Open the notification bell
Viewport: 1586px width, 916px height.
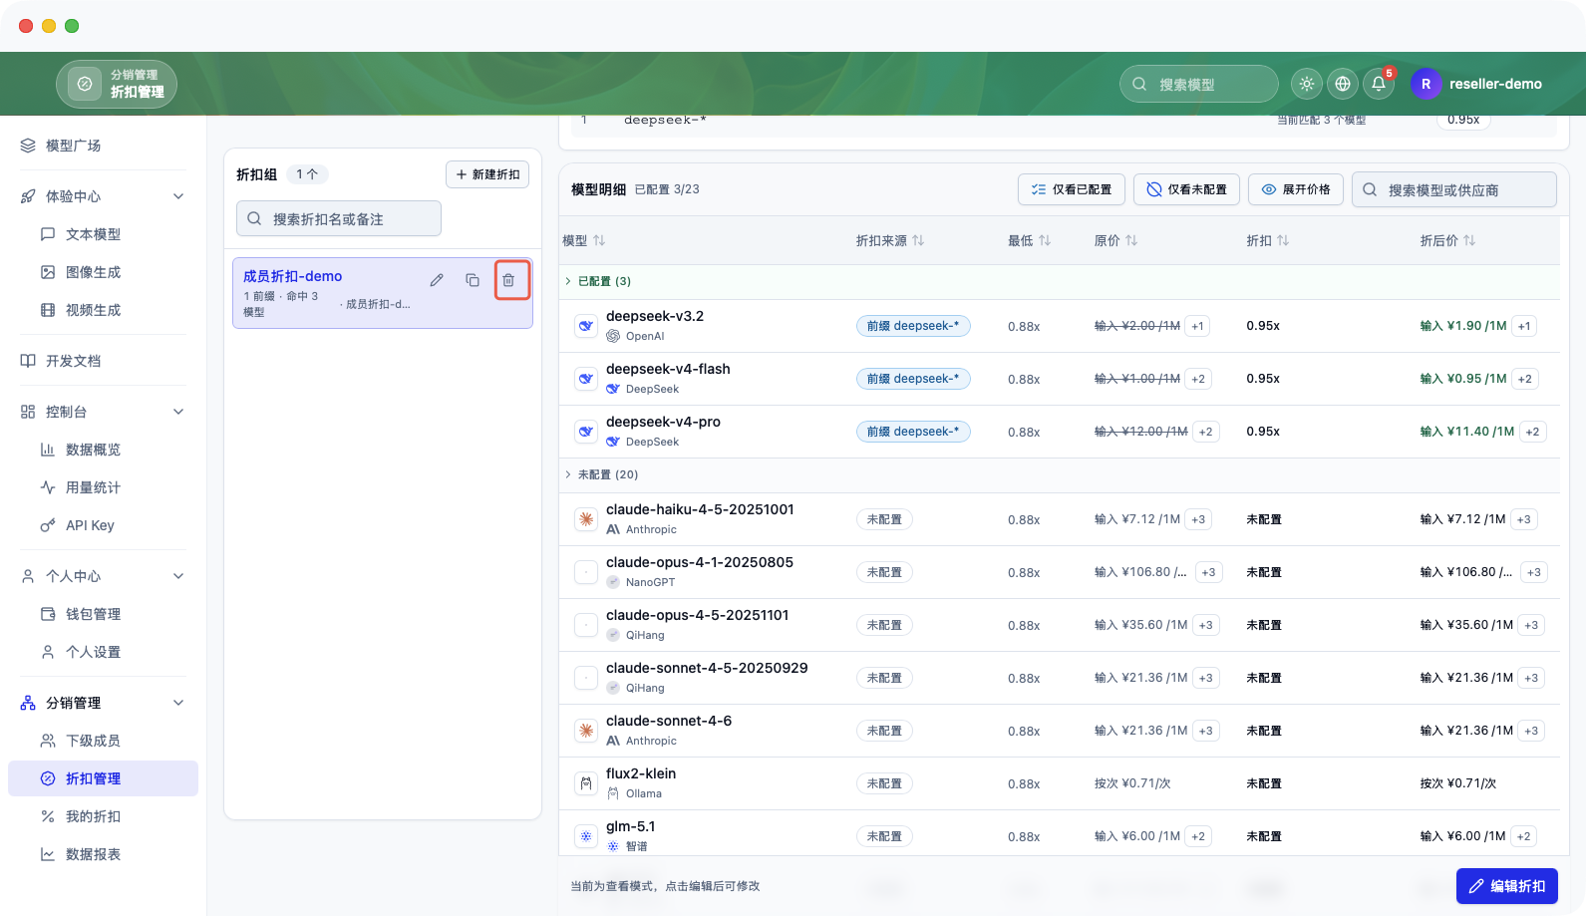1379,84
